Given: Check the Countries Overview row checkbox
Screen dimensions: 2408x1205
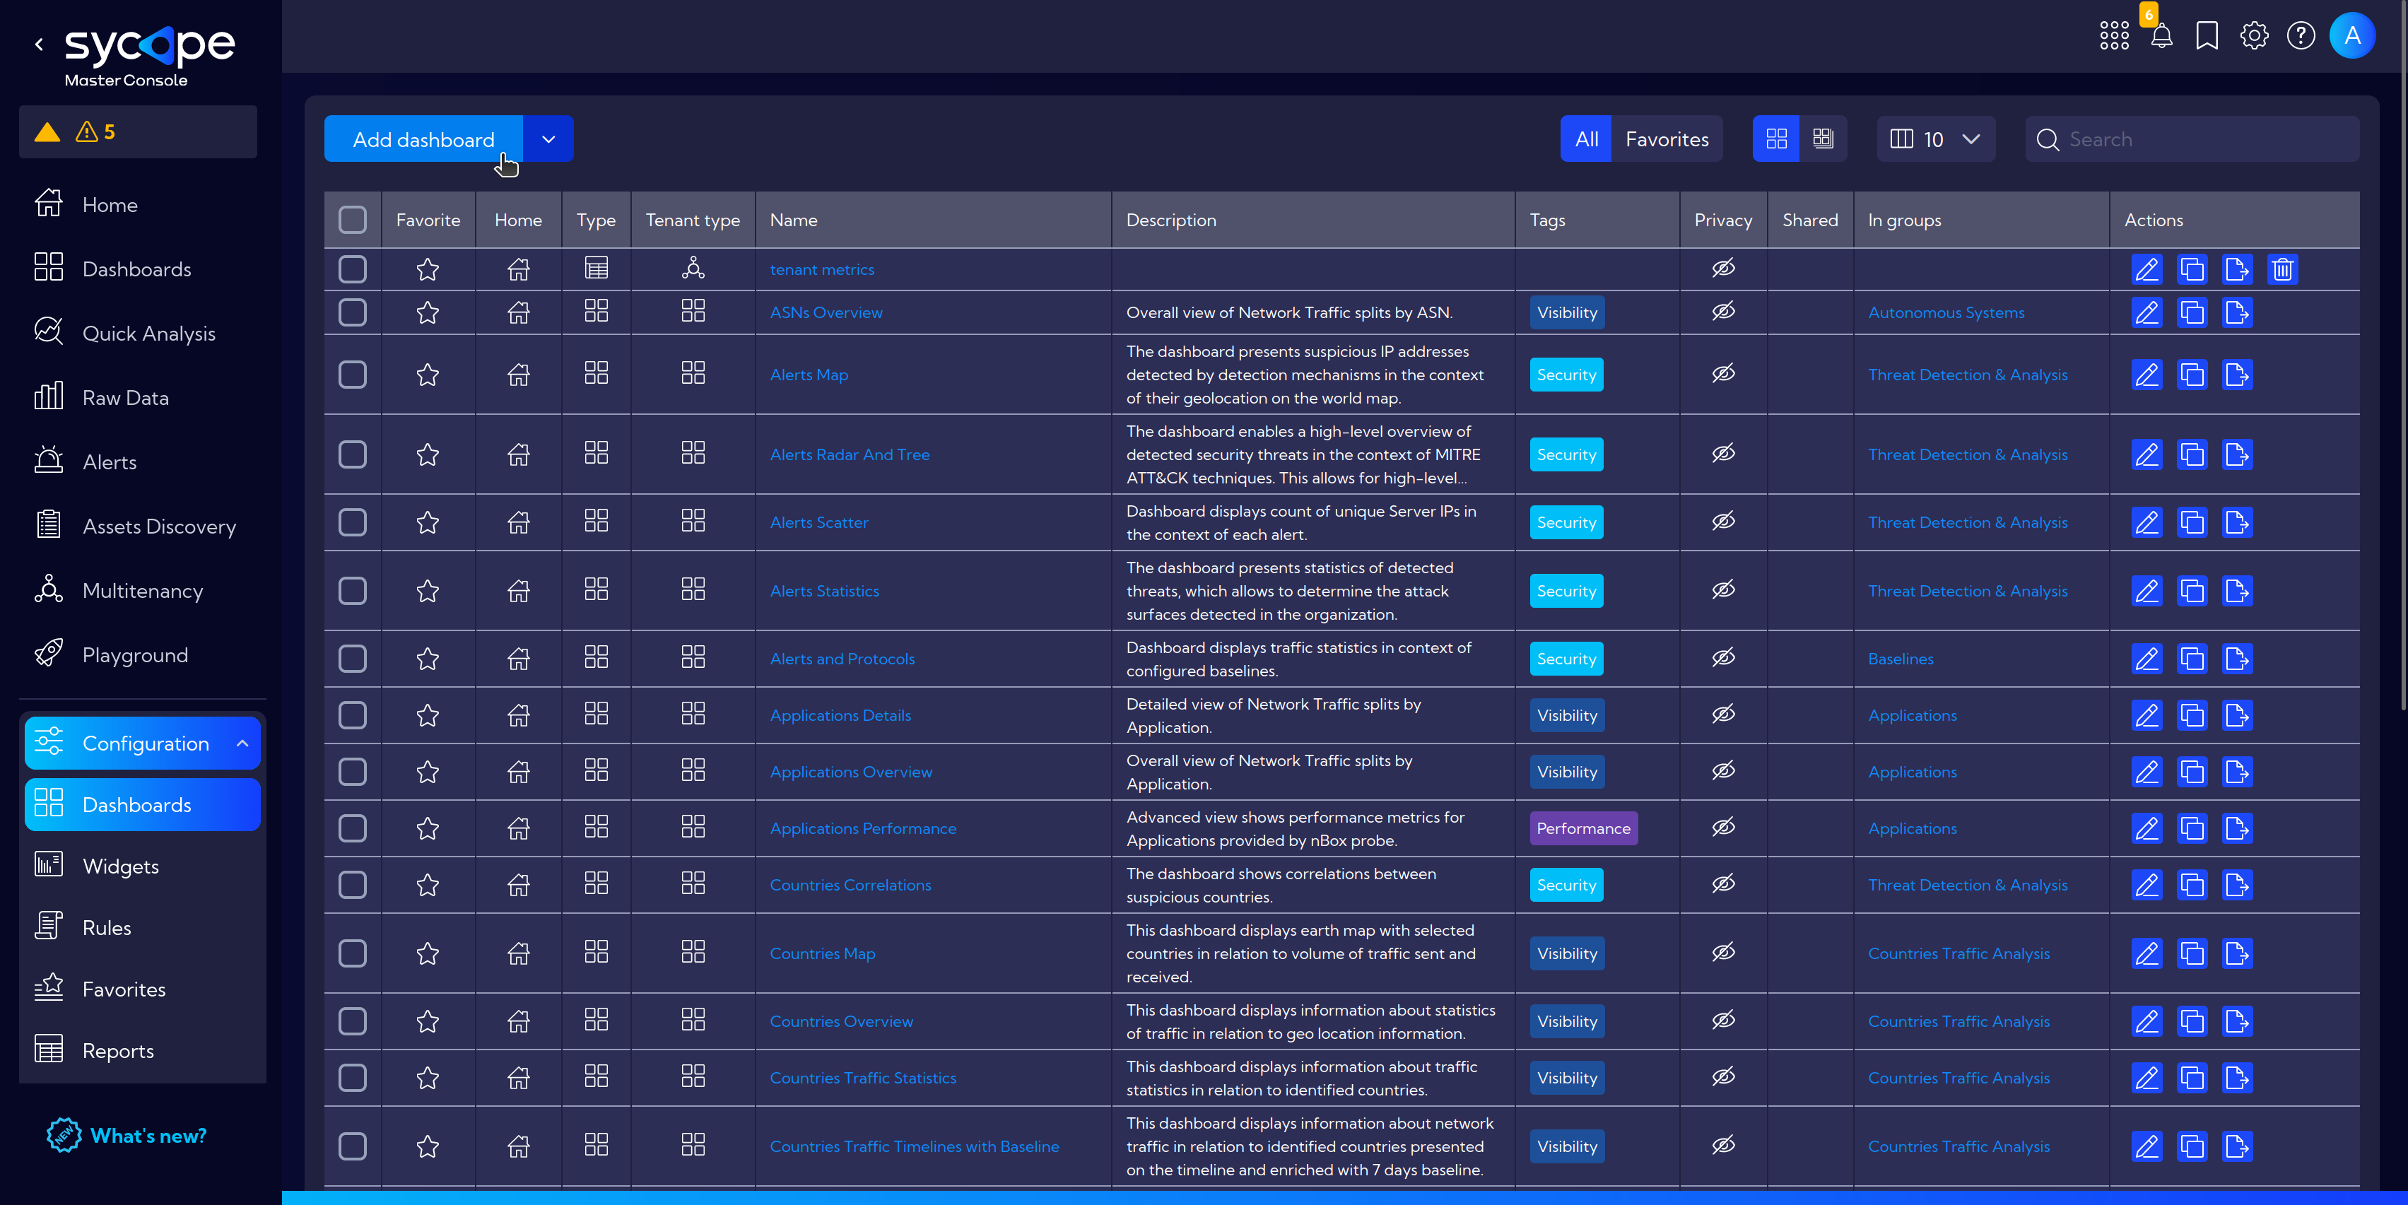Looking at the screenshot, I should point(353,1022).
